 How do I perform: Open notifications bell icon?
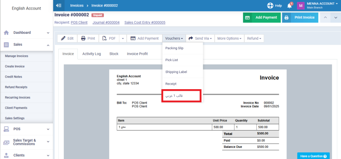pyautogui.click(x=289, y=6)
